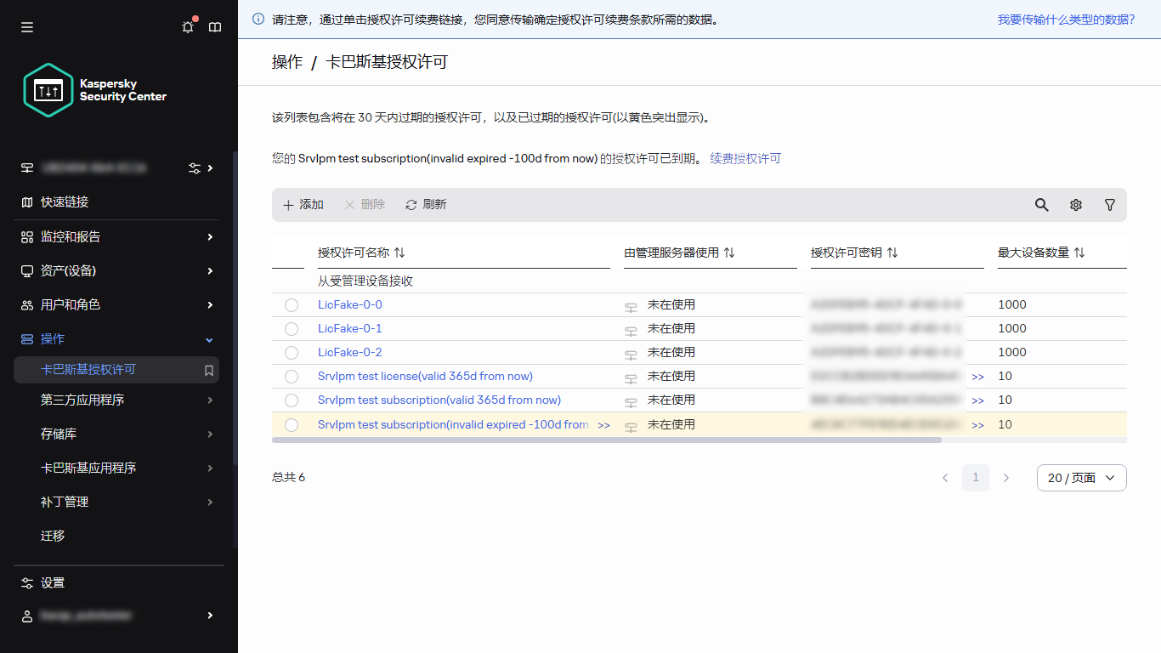
Task: Select the radio button for LicFake-0-1
Action: (292, 328)
